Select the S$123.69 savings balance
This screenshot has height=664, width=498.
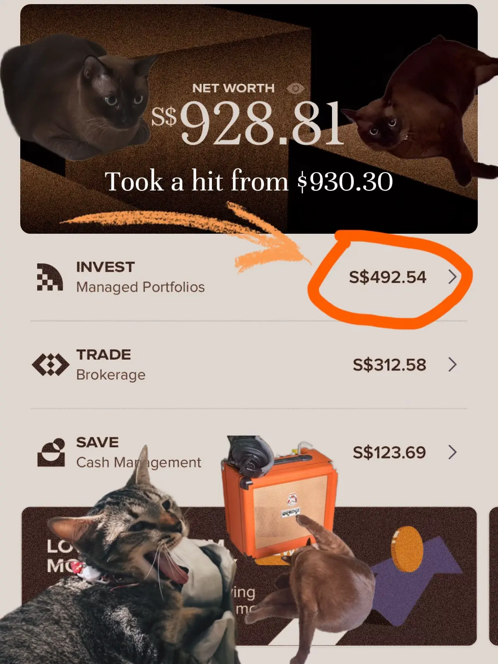(389, 453)
